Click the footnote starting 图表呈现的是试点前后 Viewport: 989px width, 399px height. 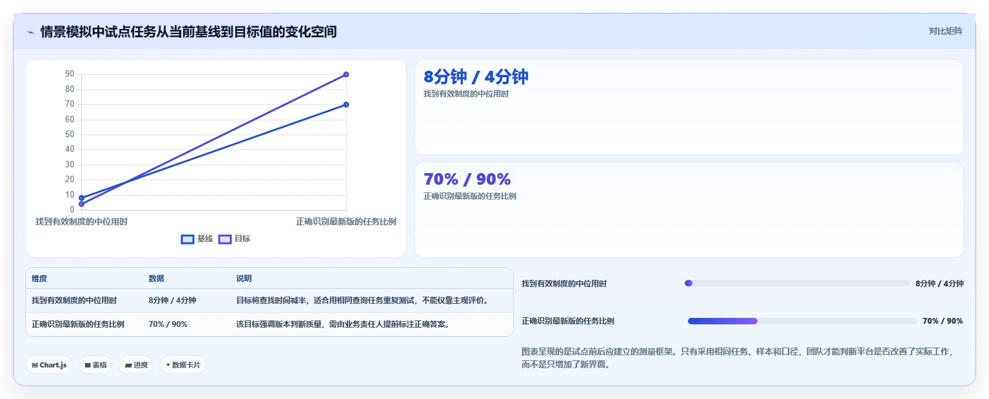click(737, 358)
